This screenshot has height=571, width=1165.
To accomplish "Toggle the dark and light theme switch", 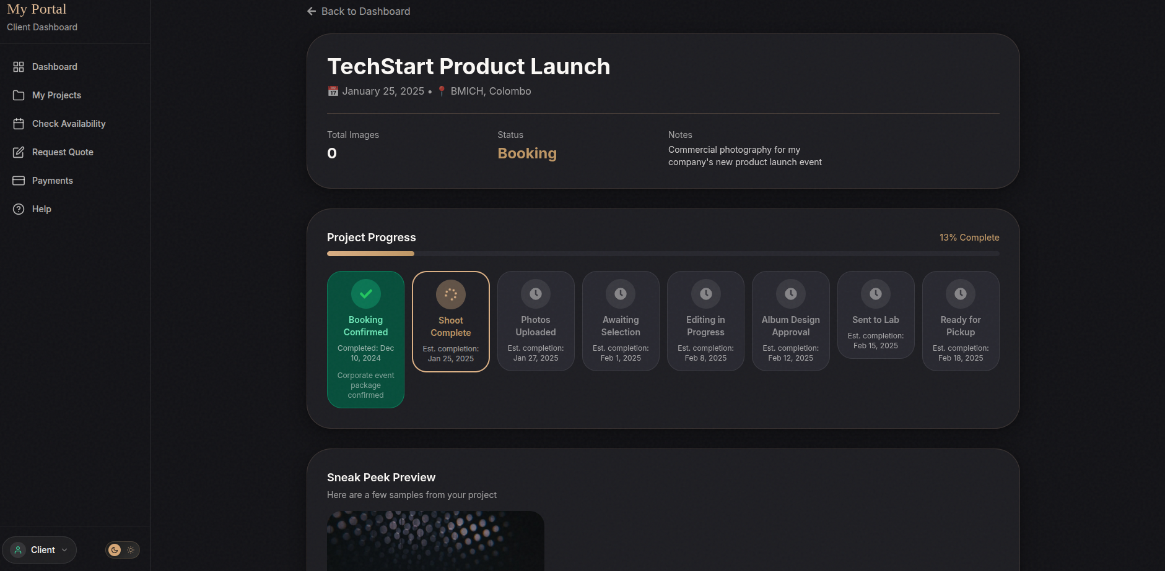I will coord(123,550).
